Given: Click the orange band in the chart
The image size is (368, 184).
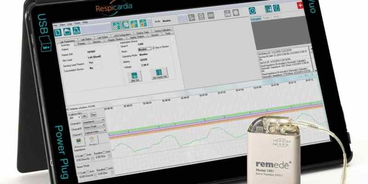Looking at the screenshot, I should pos(216,122).
